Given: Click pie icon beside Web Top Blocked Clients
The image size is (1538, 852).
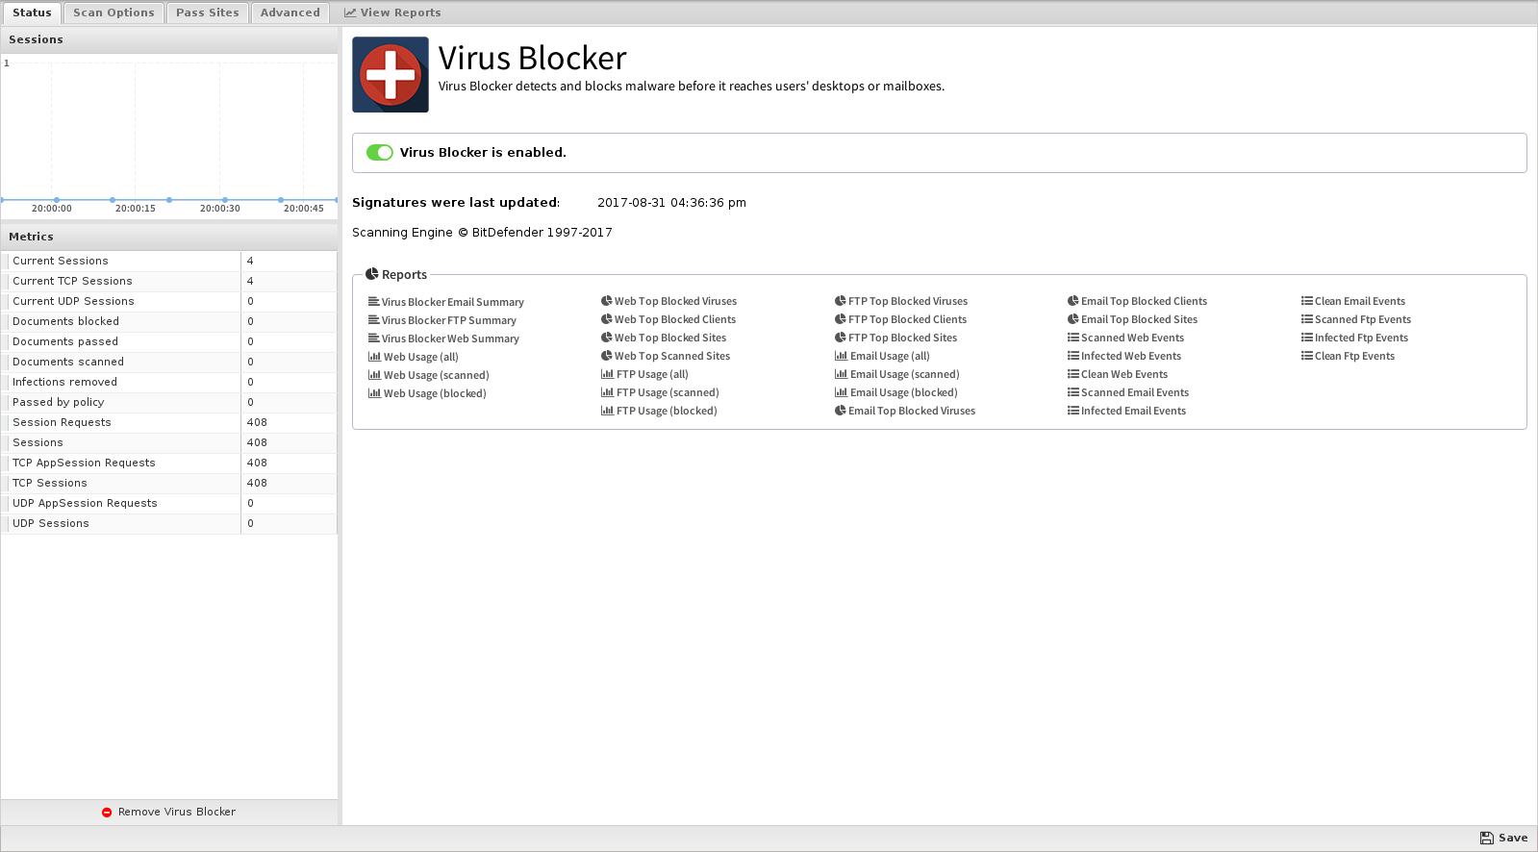Looking at the screenshot, I should tap(607, 319).
